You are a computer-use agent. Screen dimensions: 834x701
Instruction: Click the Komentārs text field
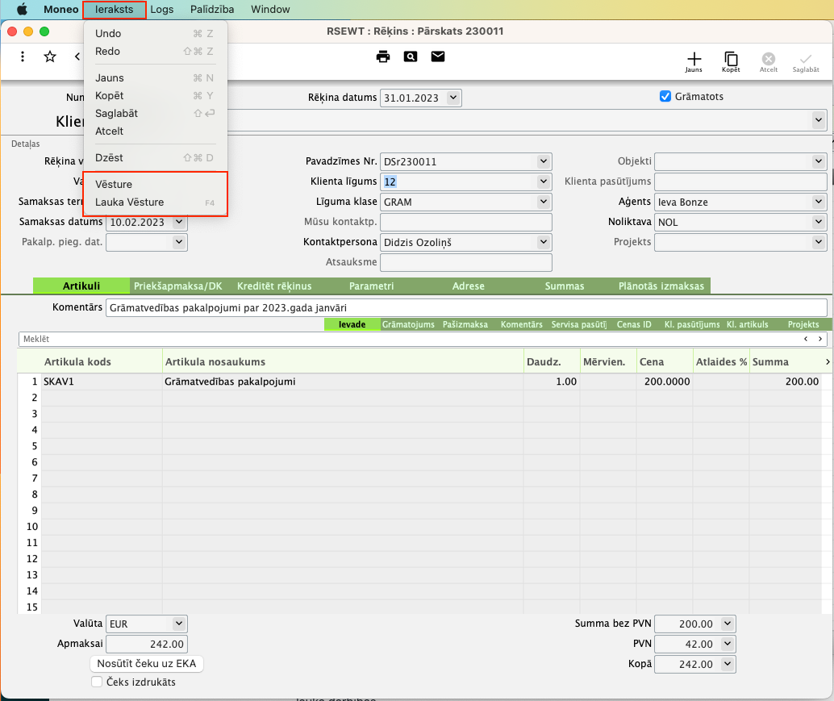pyautogui.click(x=466, y=307)
